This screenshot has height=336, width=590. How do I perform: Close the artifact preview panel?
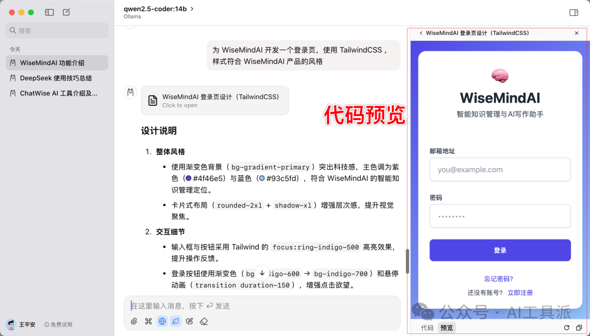tap(576, 33)
